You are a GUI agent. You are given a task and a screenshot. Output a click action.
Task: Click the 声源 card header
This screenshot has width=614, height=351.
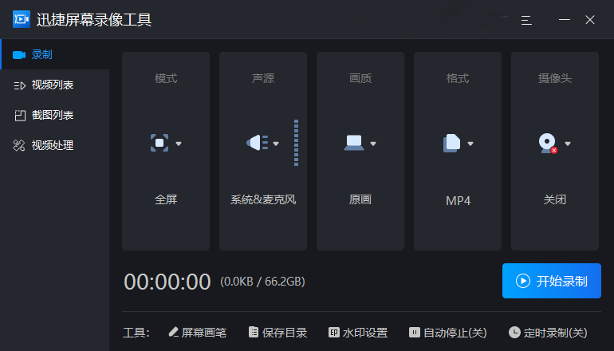(263, 78)
